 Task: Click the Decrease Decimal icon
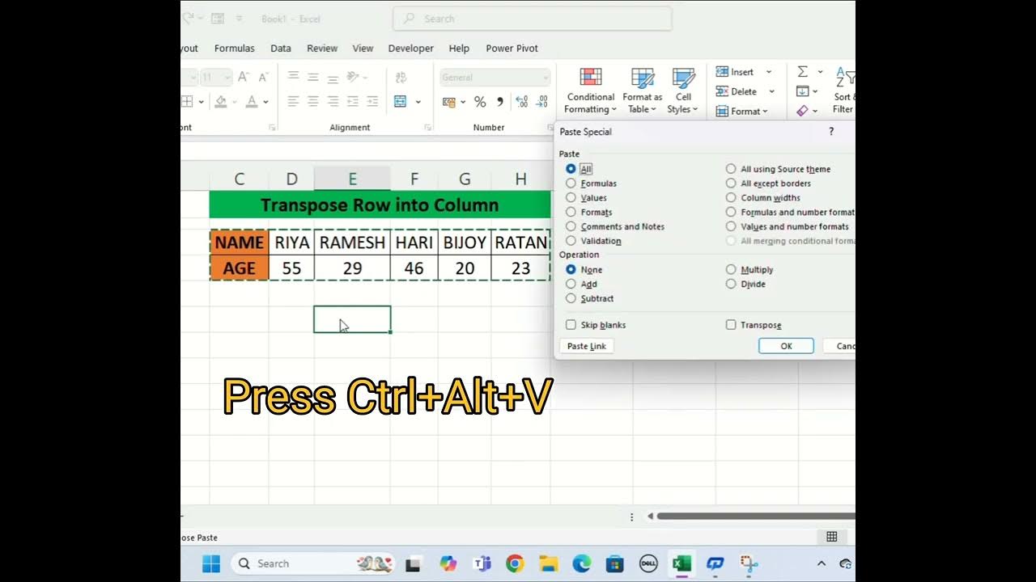pos(541,102)
